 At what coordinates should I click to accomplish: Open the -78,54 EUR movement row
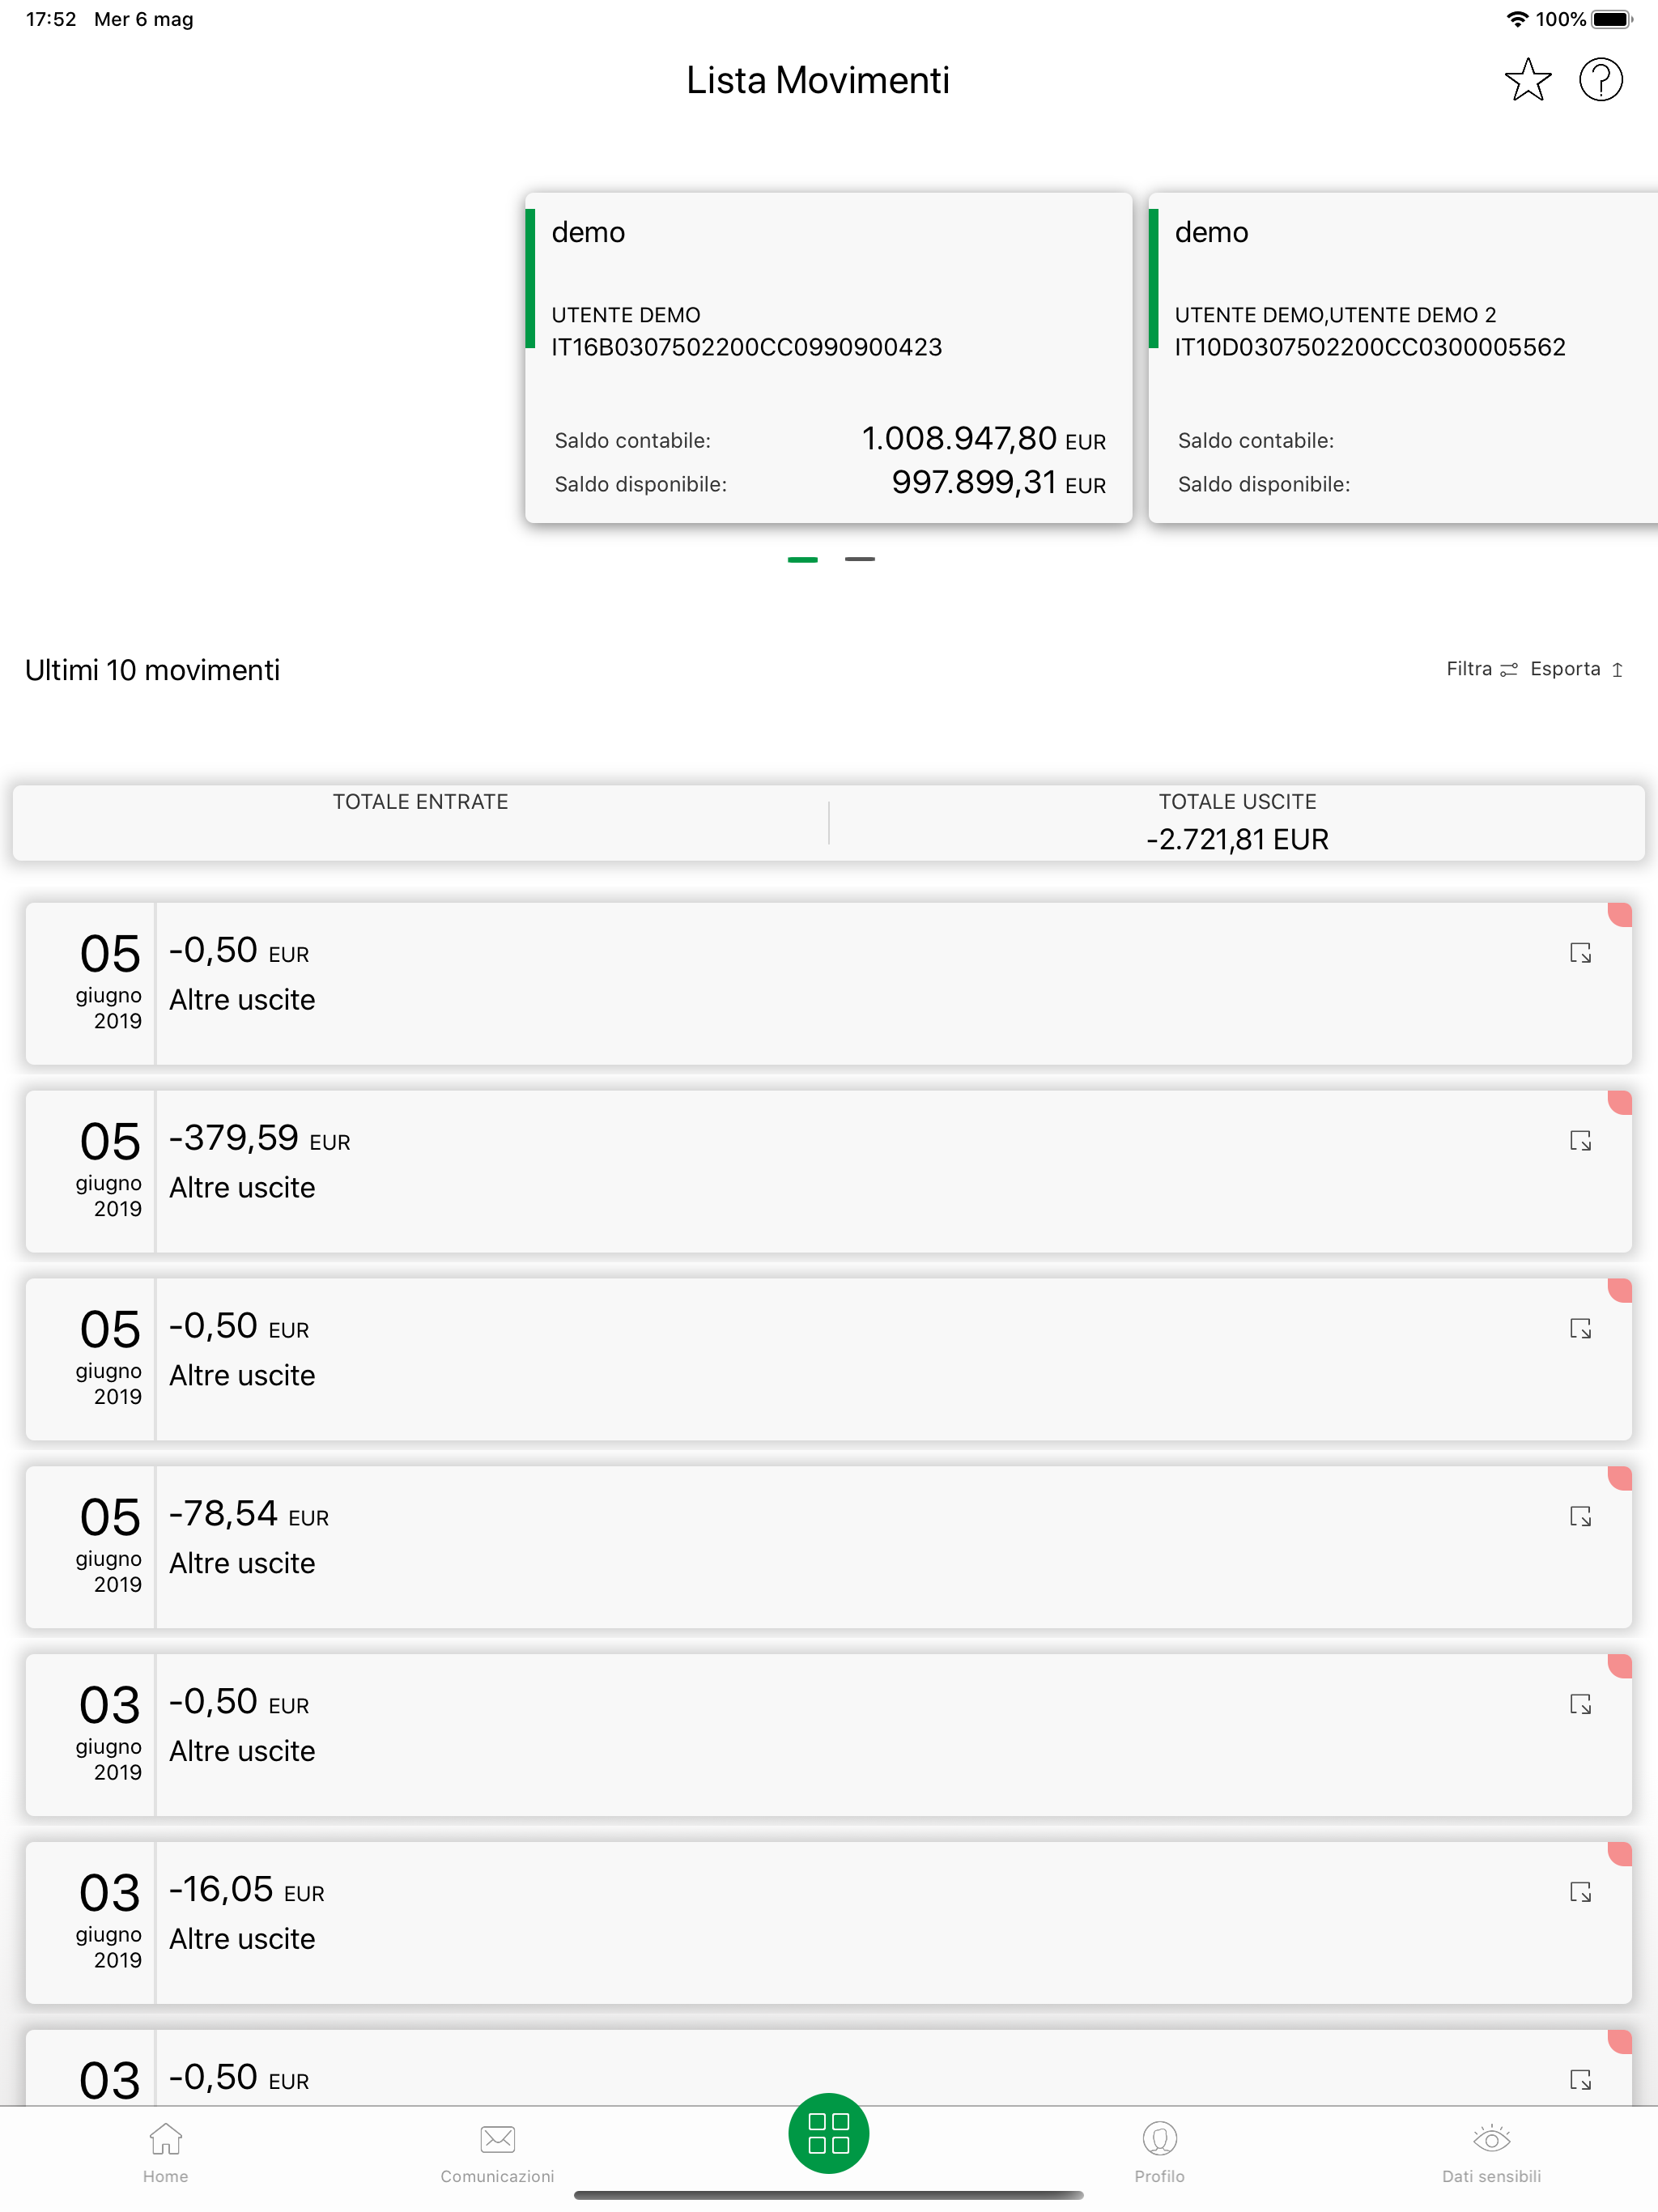point(828,1547)
